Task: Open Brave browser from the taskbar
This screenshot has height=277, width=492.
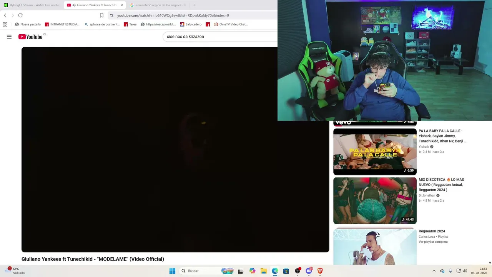Action: (320, 271)
